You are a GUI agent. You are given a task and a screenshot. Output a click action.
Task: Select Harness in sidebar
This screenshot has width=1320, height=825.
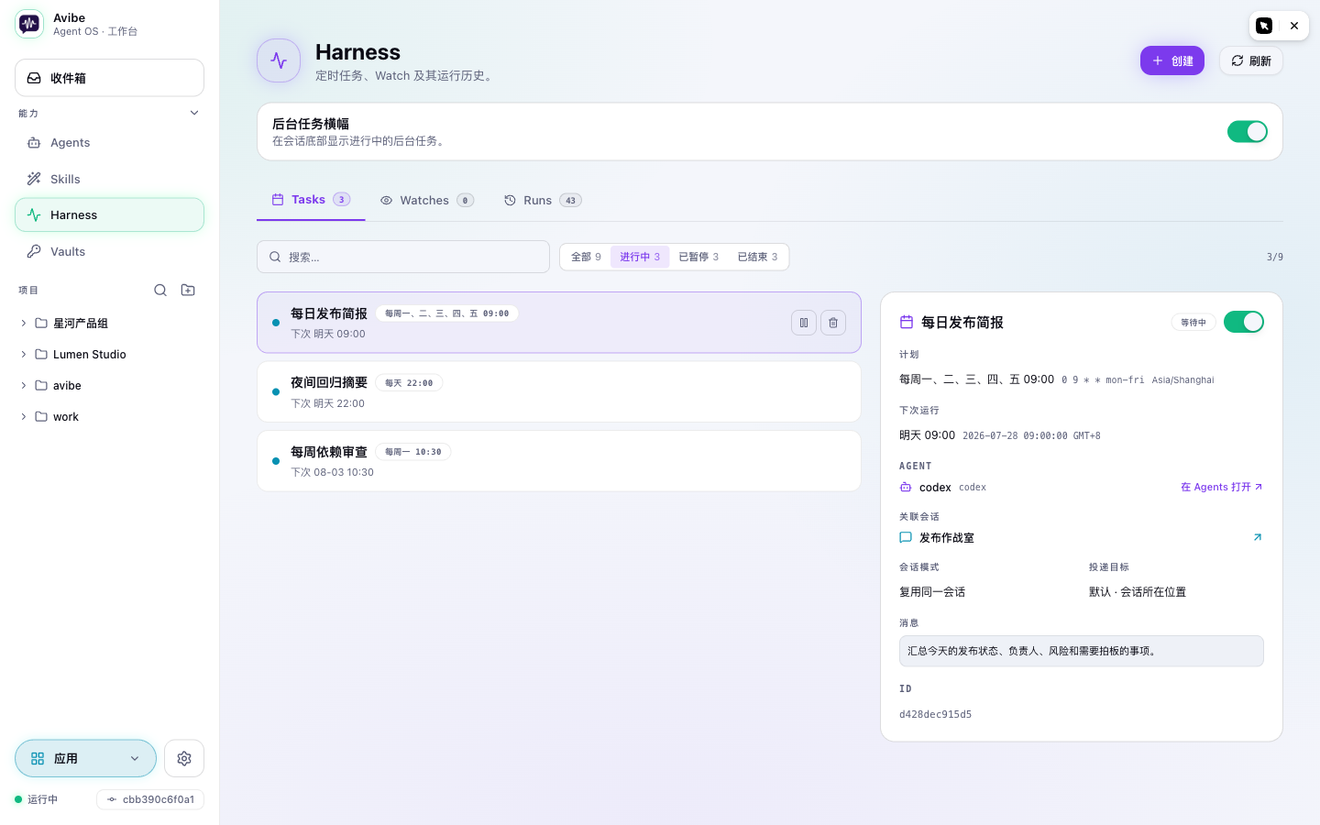[109, 214]
